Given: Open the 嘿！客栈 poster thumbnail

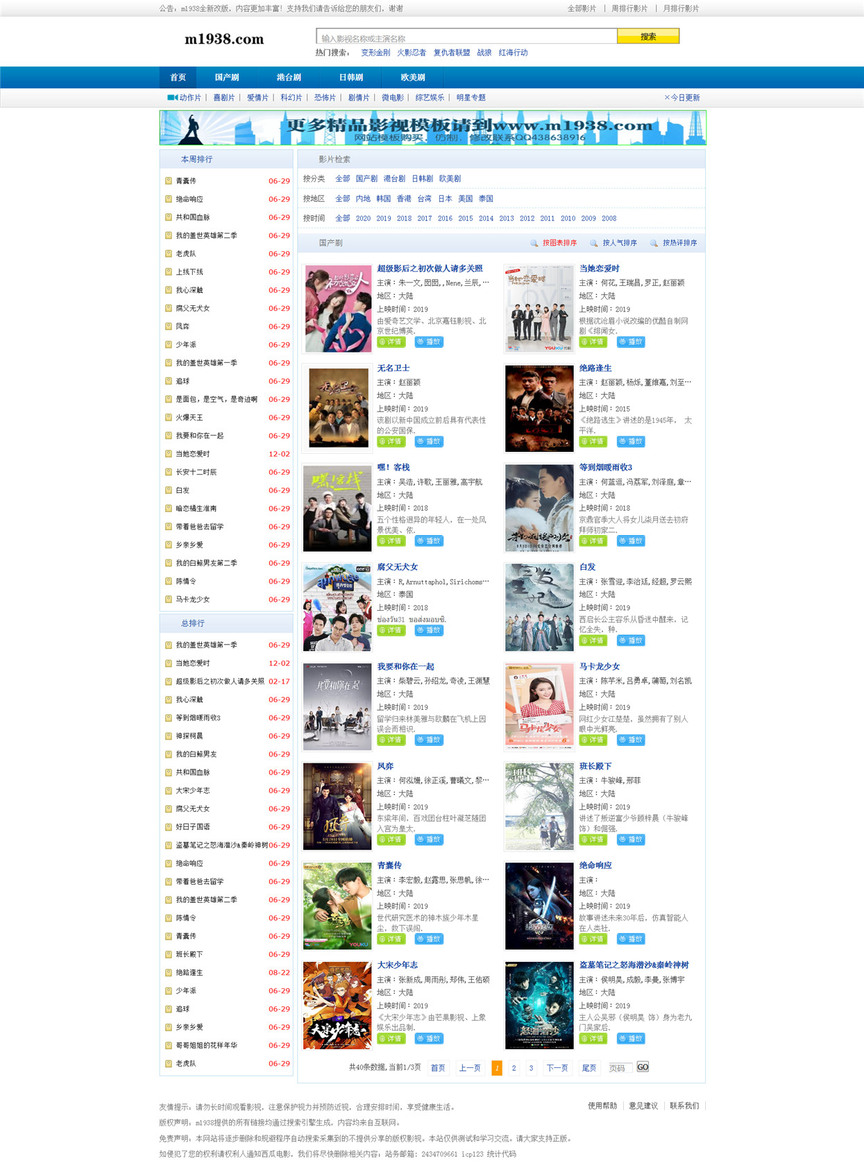Looking at the screenshot, I should coord(337,508).
